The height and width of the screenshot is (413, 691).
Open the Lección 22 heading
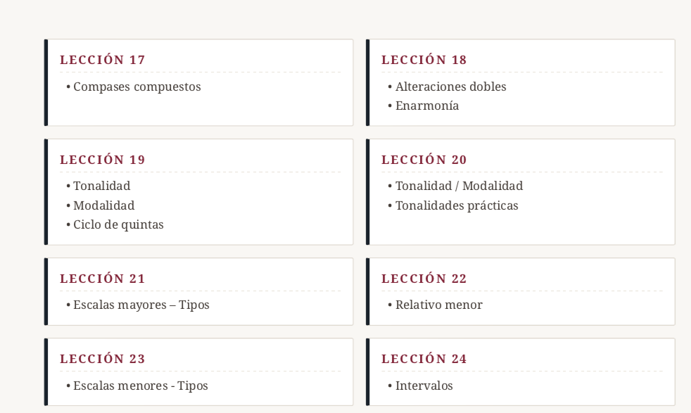[424, 279]
